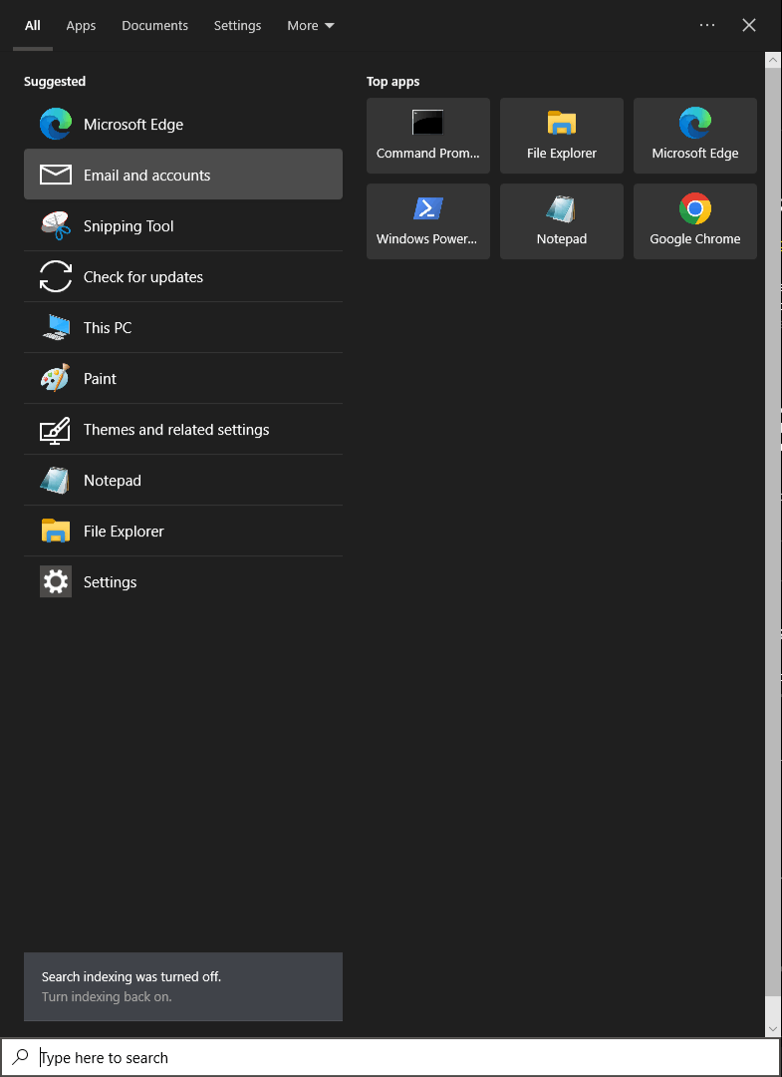Click the Themes and related settings icon
Viewport: 782px width, 1077px height.
[56, 430]
